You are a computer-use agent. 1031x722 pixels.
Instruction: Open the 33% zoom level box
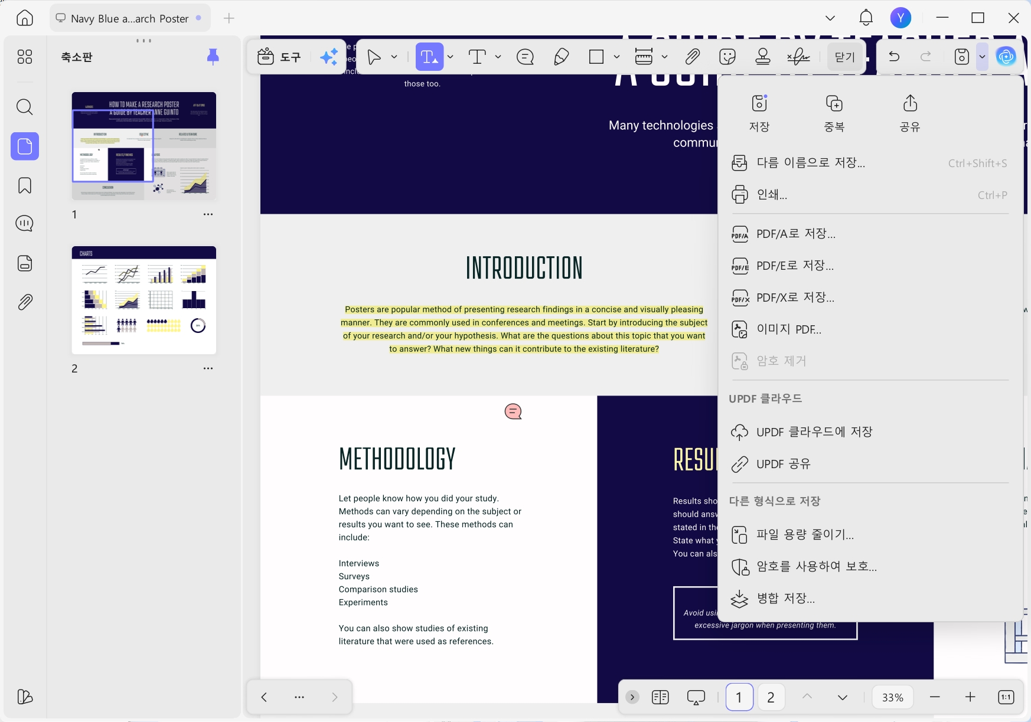893,697
